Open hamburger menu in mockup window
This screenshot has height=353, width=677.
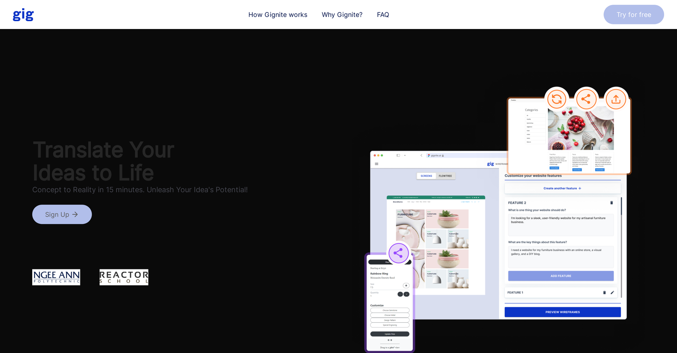pos(376,164)
